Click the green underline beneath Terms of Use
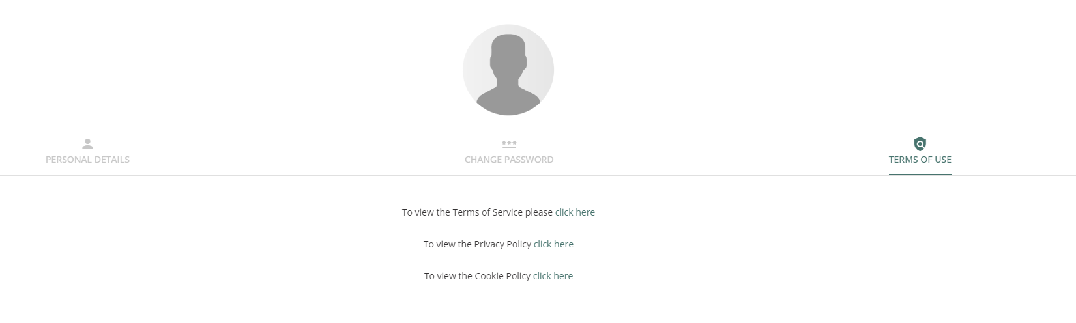Image resolution: width=1076 pixels, height=323 pixels. click(920, 175)
